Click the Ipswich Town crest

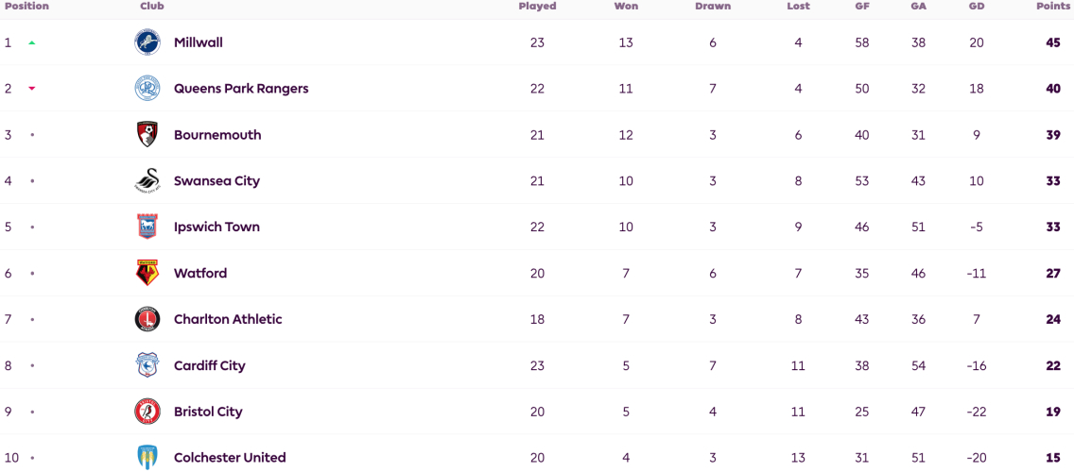(x=147, y=228)
